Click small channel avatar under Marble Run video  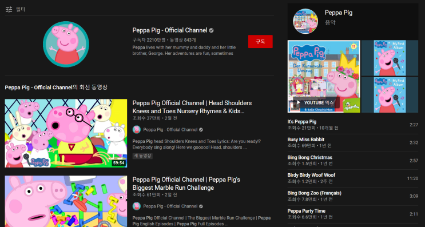[x=136, y=206]
